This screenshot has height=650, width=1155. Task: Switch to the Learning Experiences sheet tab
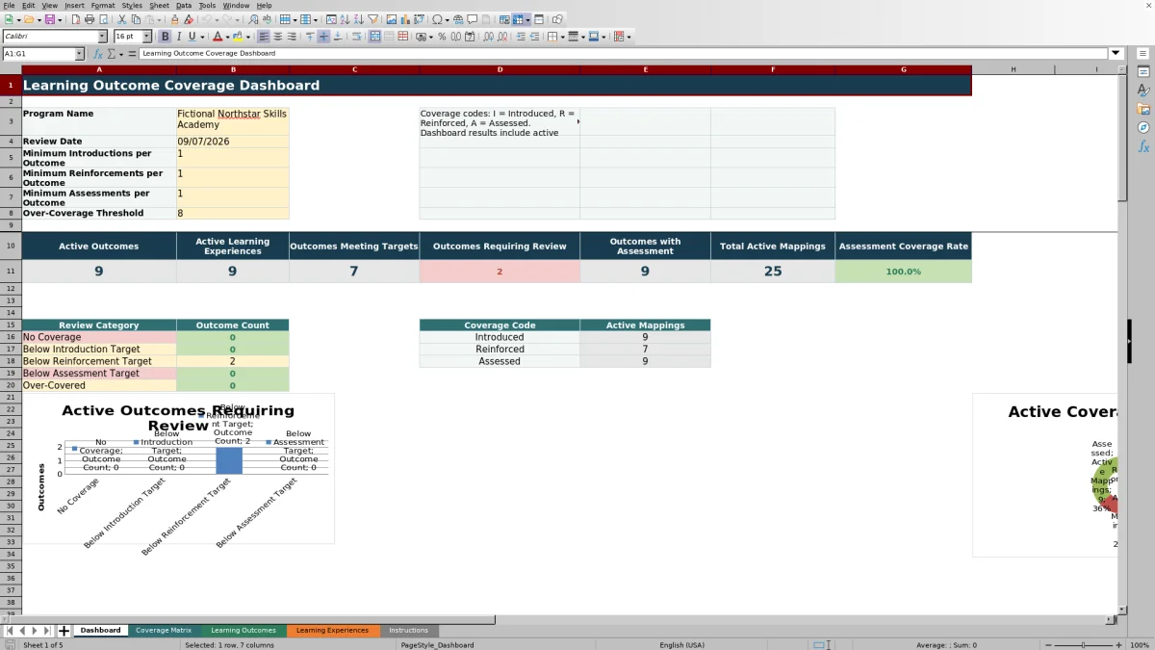332,631
